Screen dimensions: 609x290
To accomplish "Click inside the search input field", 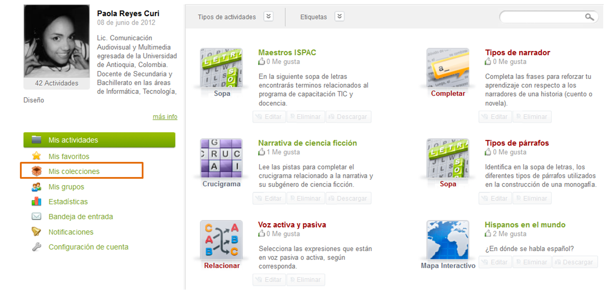I will (542, 16).
